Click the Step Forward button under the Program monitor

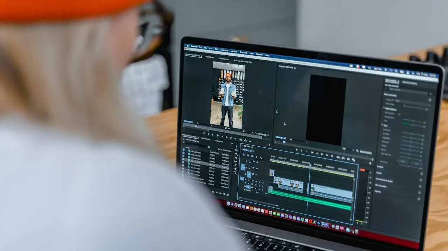[x=327, y=155]
